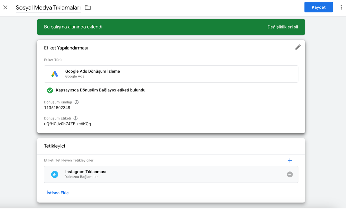Click the conversion label value uQfHCJz0h74ZEIzc6KQq

click(67, 124)
